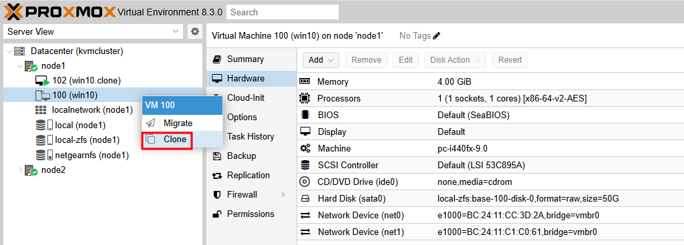This screenshot has height=245, width=684.
Task: Click the node1 server icon
Action: 31,66
